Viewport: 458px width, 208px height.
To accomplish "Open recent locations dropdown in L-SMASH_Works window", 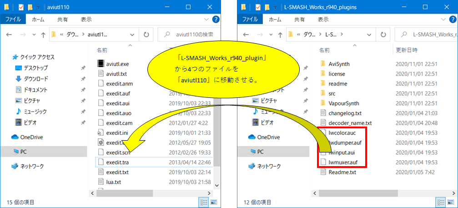I will [271, 35].
